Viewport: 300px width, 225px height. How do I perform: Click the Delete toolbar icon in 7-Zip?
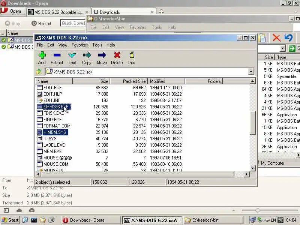click(117, 58)
